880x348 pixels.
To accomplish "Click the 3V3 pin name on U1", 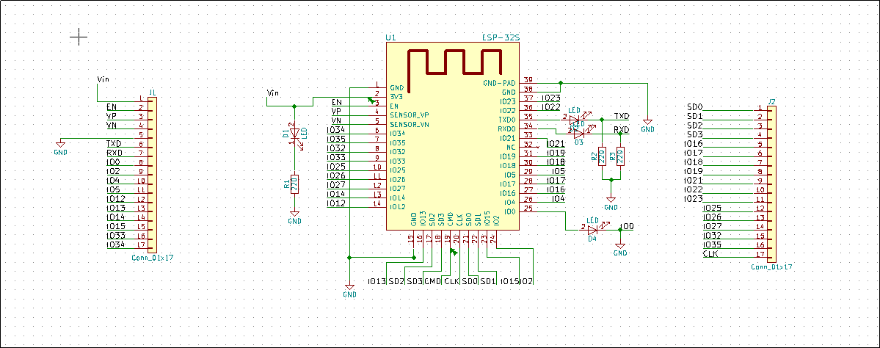I will point(397,96).
